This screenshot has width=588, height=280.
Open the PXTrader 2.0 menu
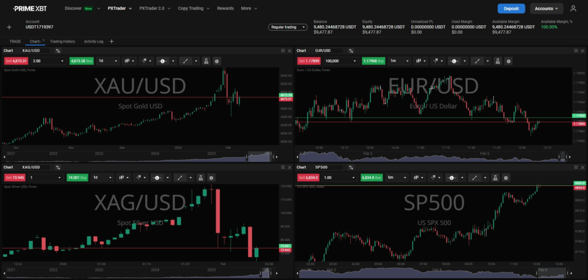[x=155, y=8]
